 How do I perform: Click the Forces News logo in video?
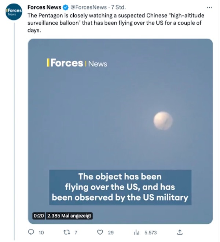[77, 63]
